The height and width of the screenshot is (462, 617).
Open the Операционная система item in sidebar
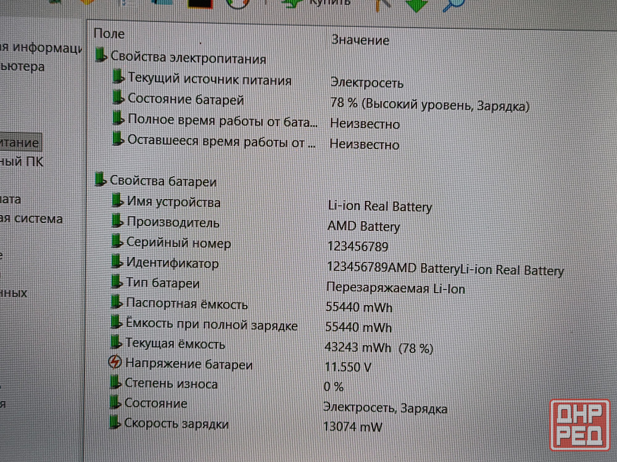[31, 219]
